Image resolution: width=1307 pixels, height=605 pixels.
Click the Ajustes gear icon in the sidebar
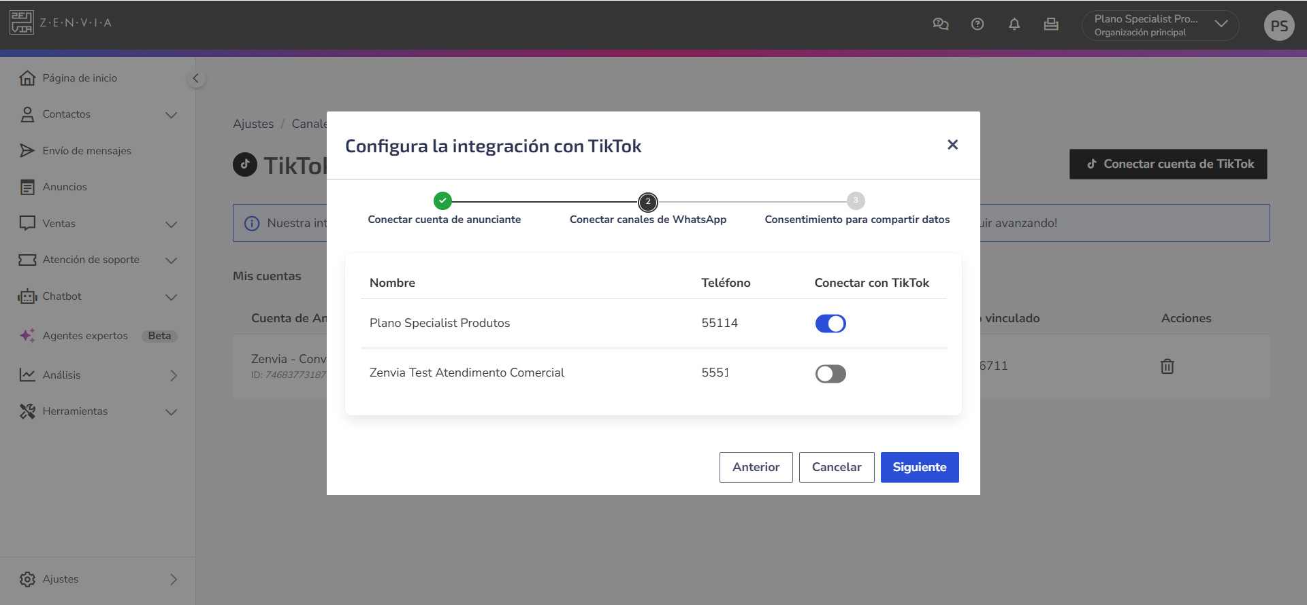[x=27, y=579]
